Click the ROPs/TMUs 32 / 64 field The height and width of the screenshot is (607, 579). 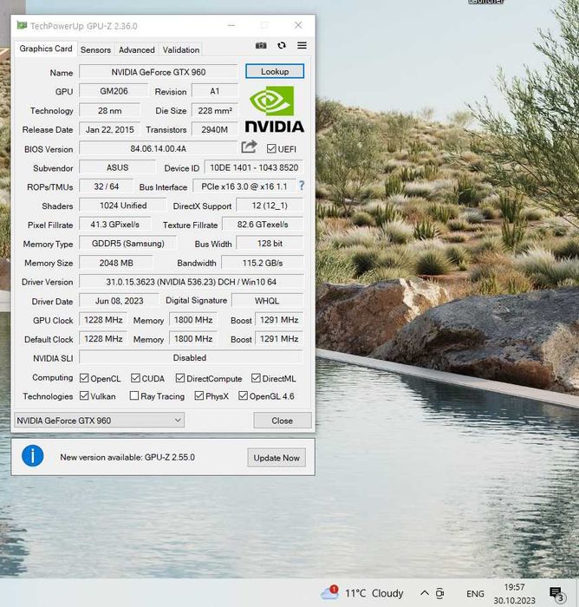pos(106,186)
